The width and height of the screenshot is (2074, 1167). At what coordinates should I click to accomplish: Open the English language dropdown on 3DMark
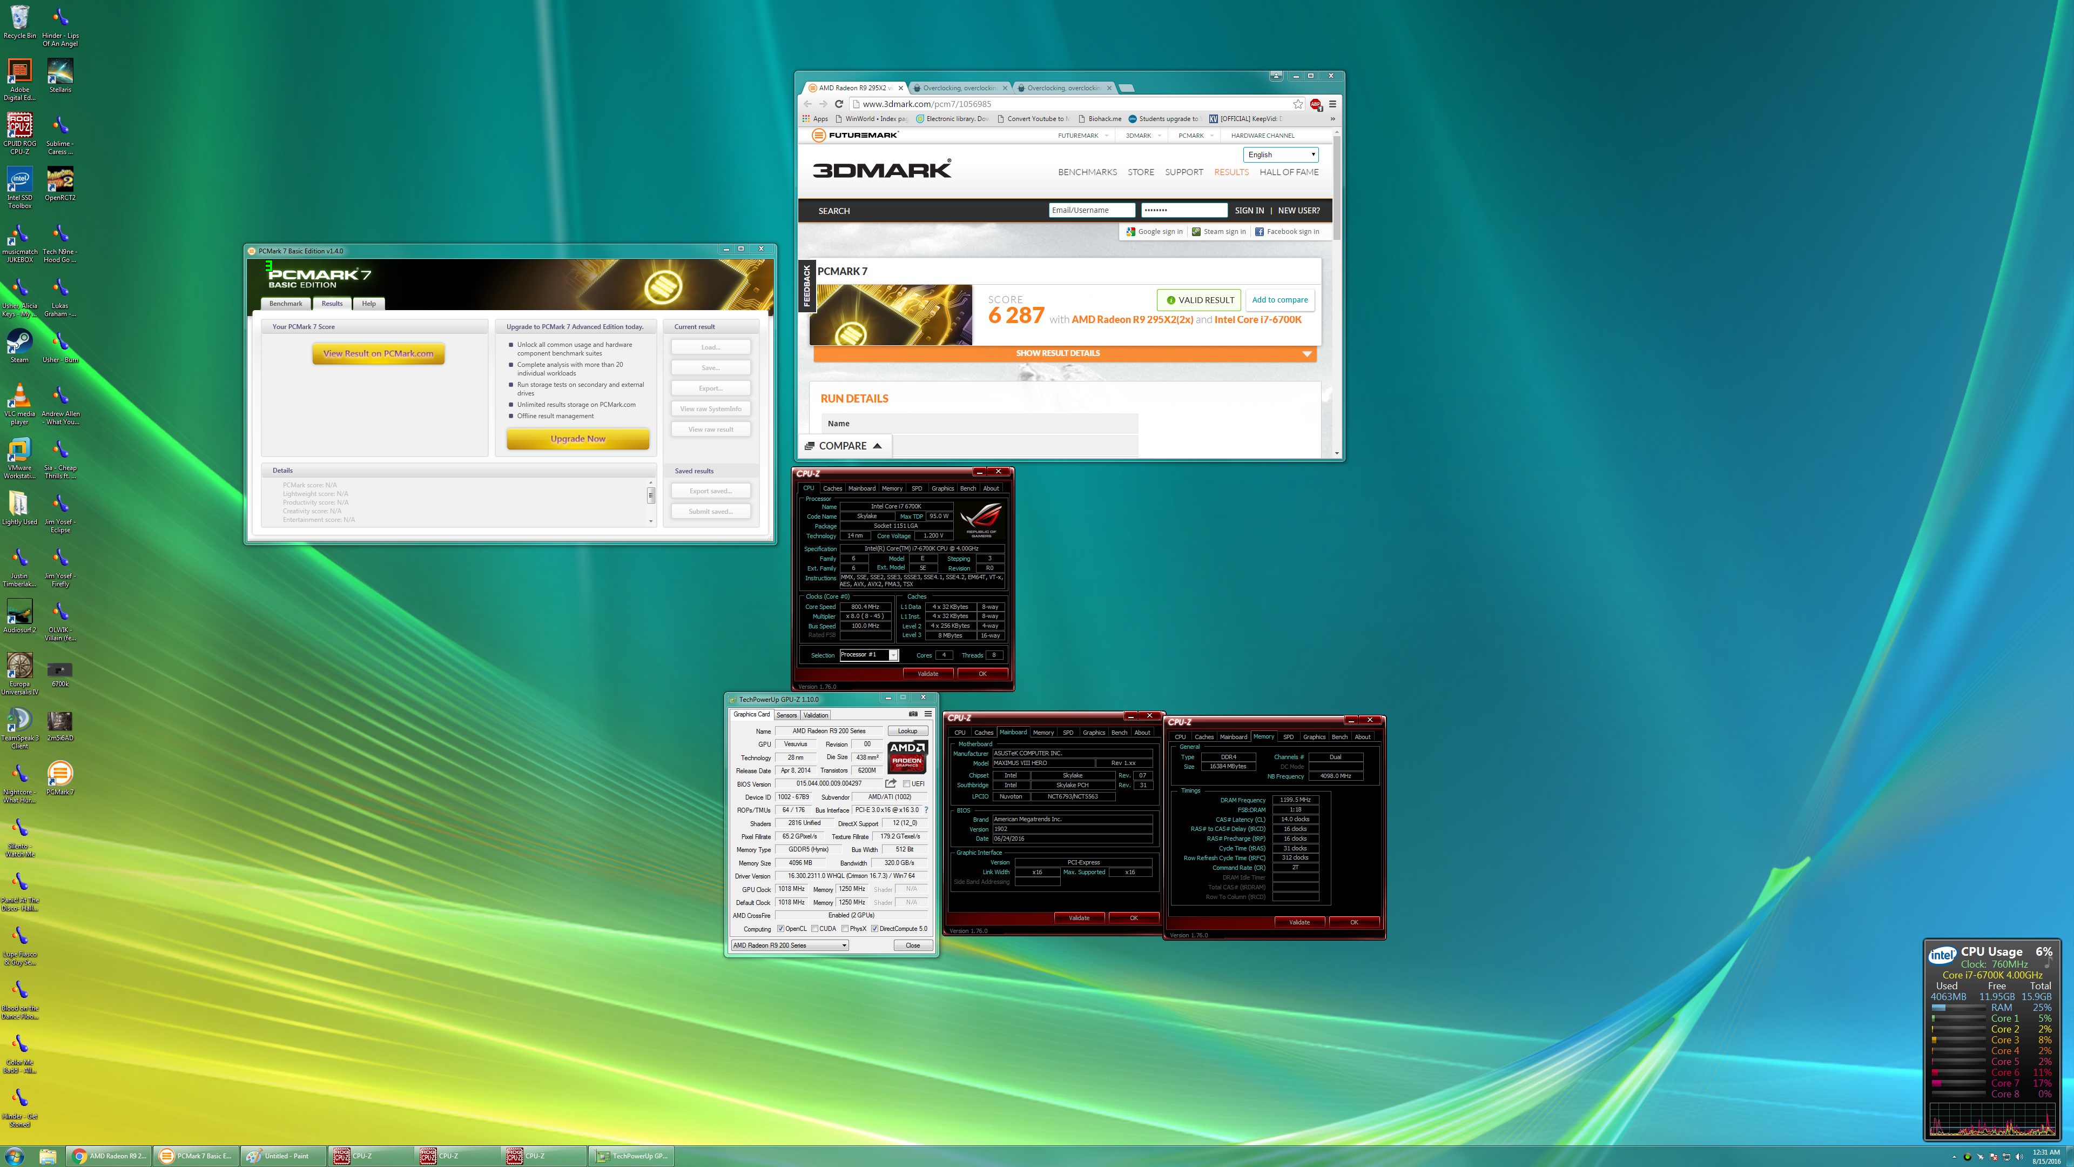(1281, 155)
